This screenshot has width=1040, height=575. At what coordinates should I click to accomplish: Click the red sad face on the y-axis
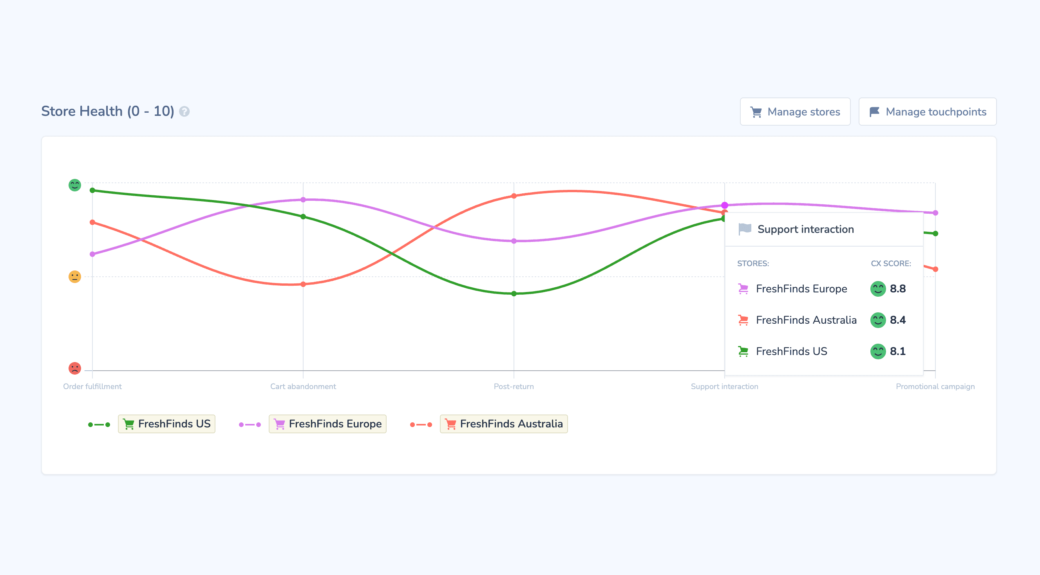75,368
